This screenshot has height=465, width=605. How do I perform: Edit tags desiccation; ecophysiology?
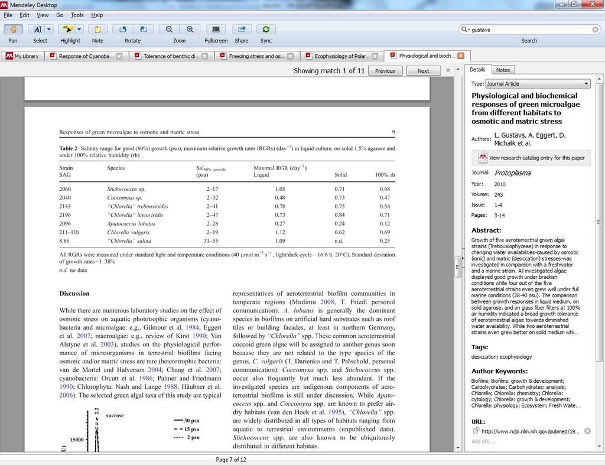[501, 357]
